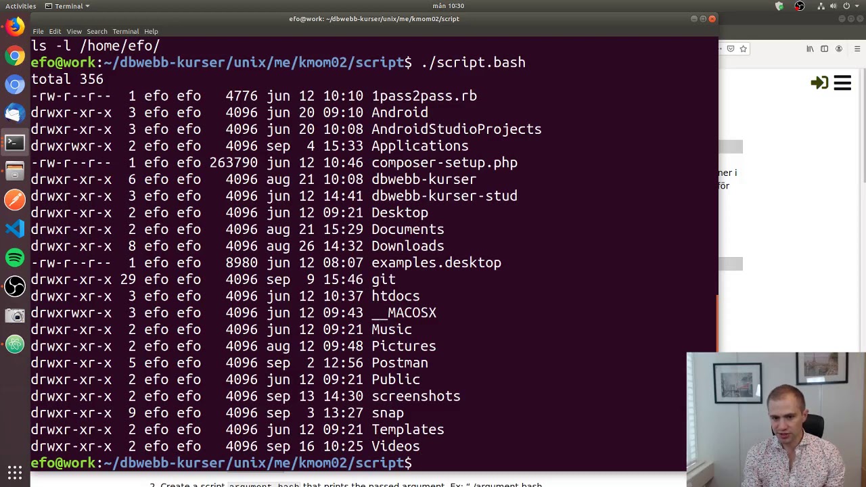The width and height of the screenshot is (866, 487).
Task: Click the Activities button
Action: click(20, 6)
